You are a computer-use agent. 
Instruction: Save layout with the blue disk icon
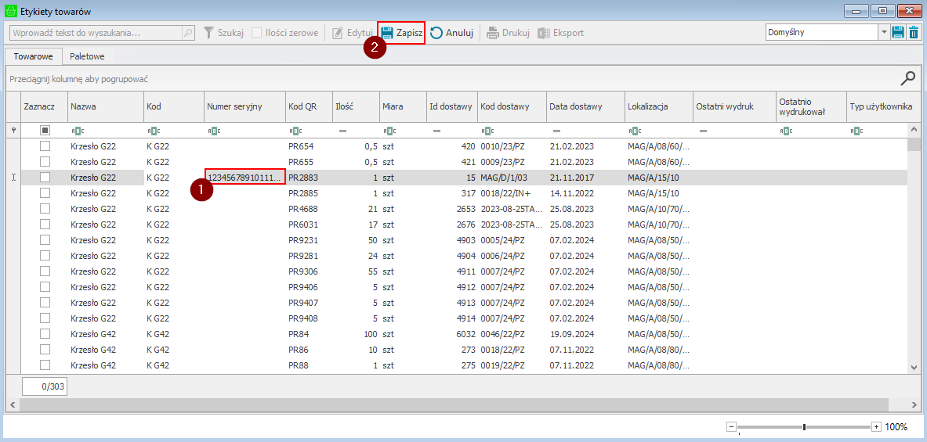[x=898, y=33]
